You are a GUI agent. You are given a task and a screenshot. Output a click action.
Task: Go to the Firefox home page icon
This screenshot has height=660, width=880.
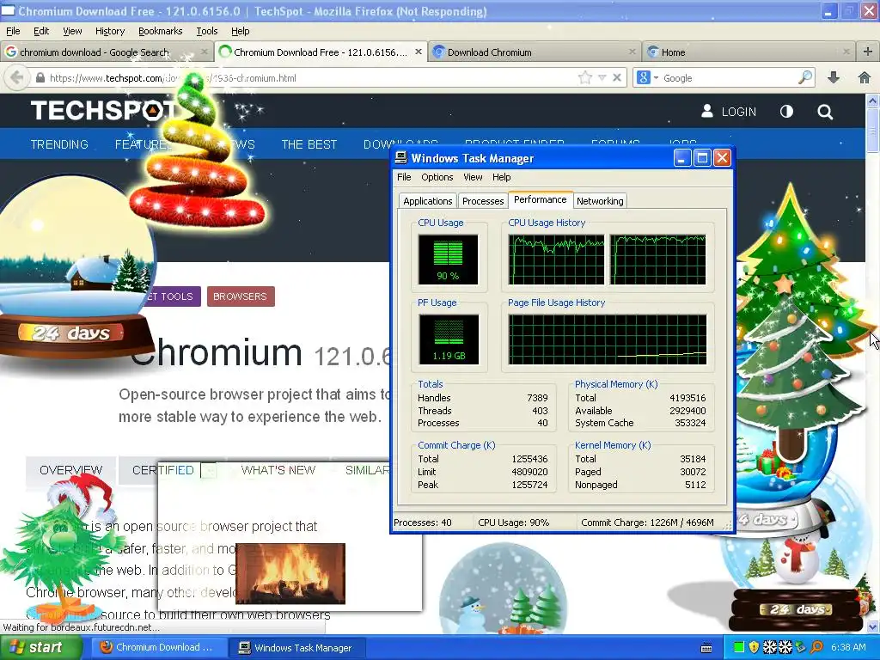tap(865, 77)
